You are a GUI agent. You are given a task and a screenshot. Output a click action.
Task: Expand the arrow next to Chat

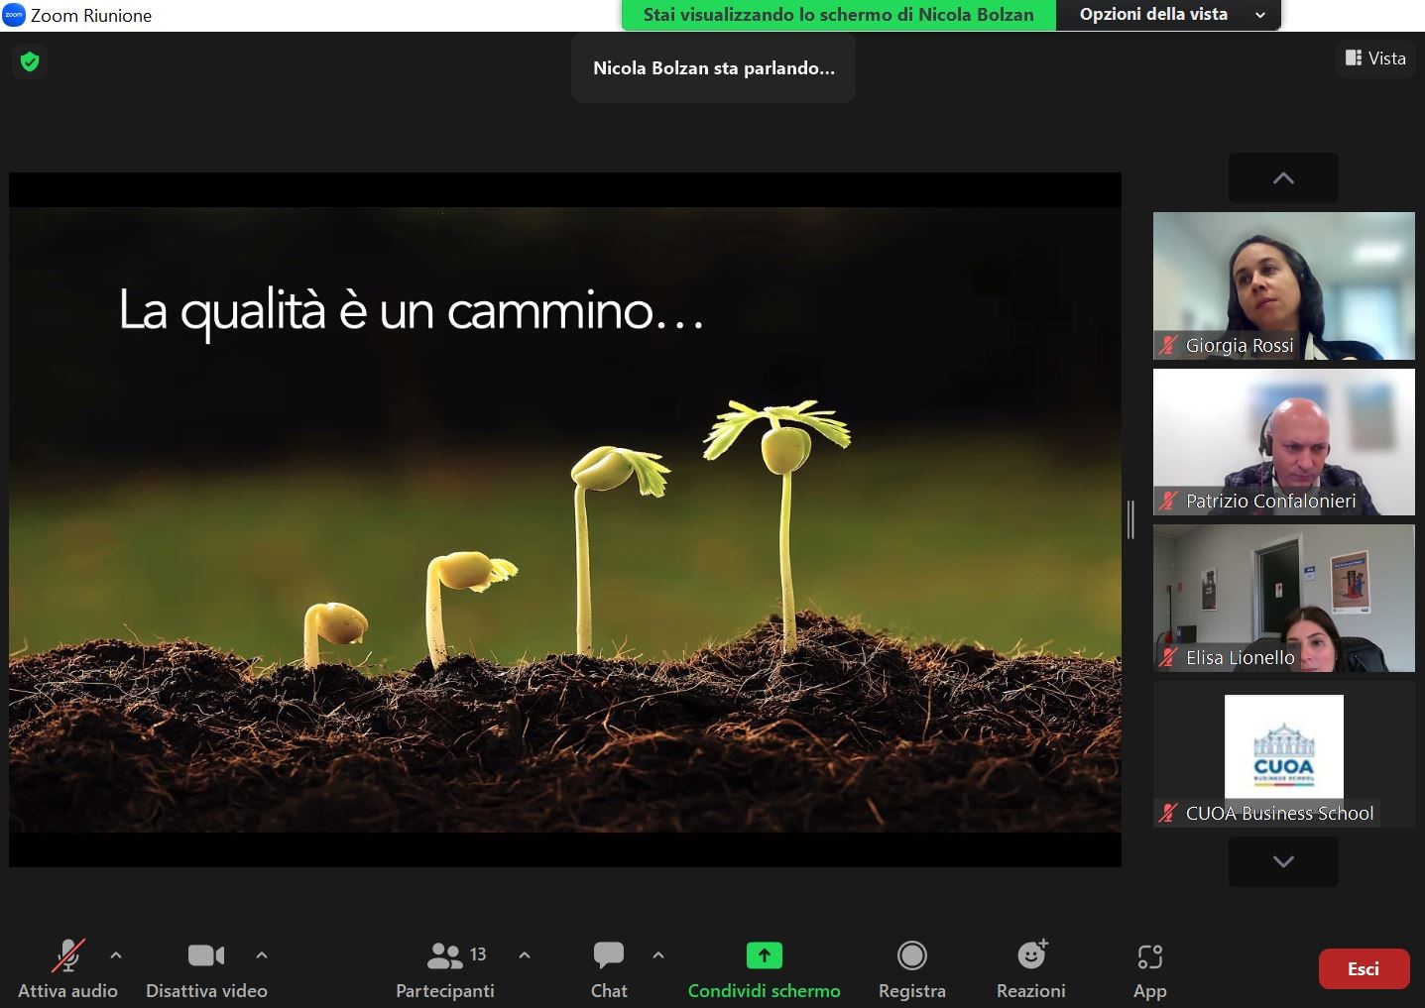pos(658,955)
